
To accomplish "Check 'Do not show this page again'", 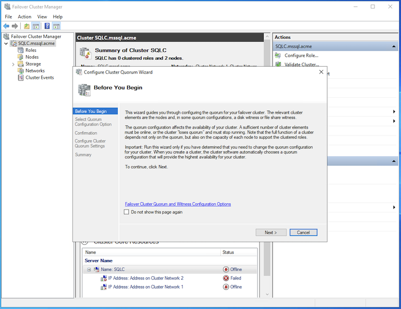I will pyautogui.click(x=126, y=212).
